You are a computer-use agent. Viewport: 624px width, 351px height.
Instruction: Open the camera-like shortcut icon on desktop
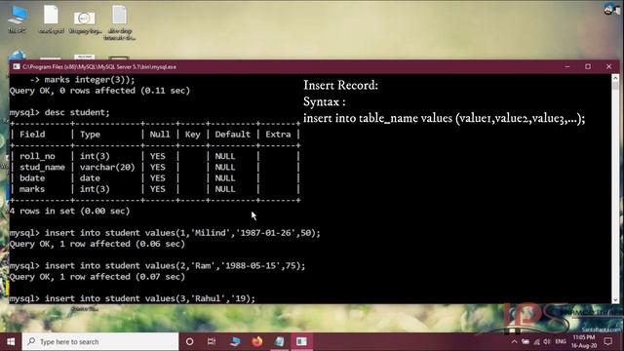(x=85, y=21)
